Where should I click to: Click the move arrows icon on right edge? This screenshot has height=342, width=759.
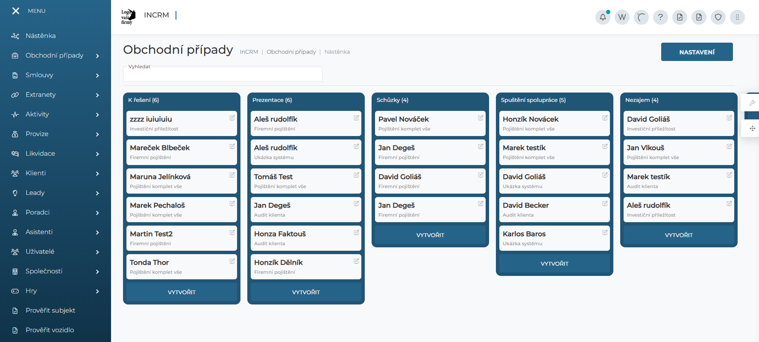[752, 128]
